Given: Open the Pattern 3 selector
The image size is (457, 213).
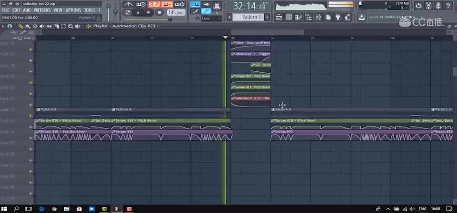Looking at the screenshot, I should (248, 17).
